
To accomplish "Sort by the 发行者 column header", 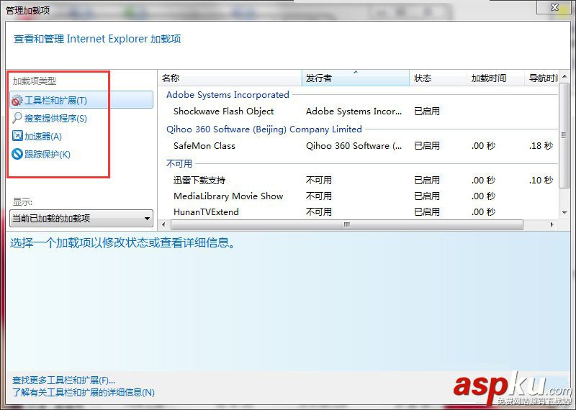I will (x=355, y=78).
